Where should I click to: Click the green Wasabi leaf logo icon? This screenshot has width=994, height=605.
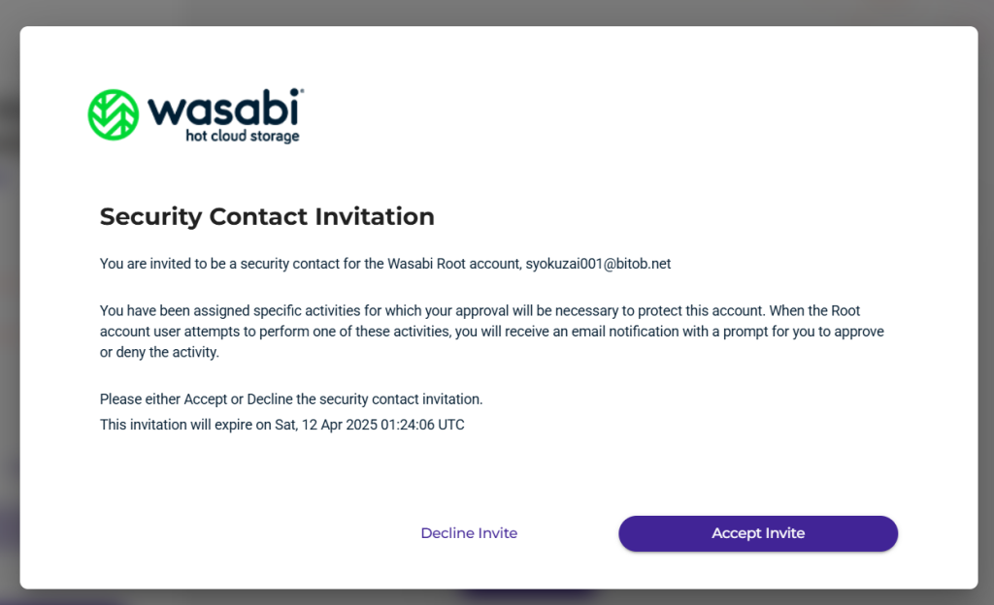coord(114,114)
